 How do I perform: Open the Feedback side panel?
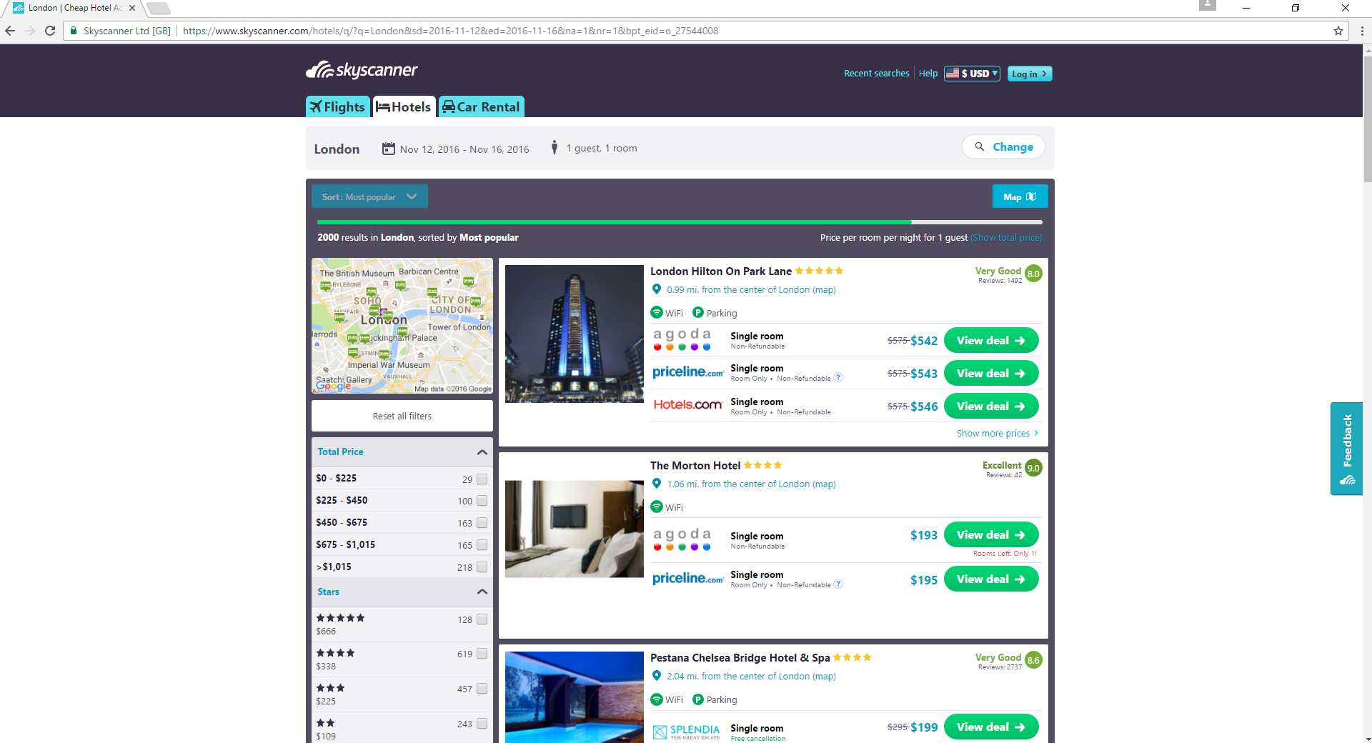click(1346, 448)
